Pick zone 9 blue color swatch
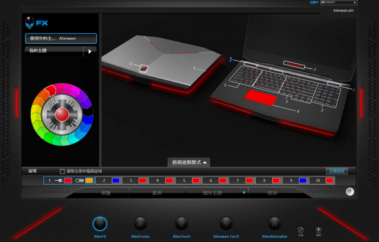Viewport: 379px width, 242px height. [303, 181]
